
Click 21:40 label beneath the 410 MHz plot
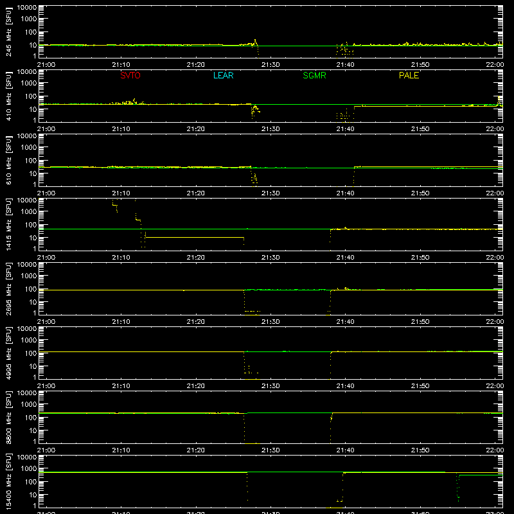point(345,129)
